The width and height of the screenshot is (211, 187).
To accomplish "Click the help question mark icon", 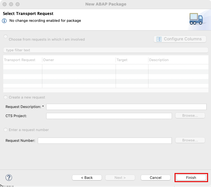I will click(9, 178).
